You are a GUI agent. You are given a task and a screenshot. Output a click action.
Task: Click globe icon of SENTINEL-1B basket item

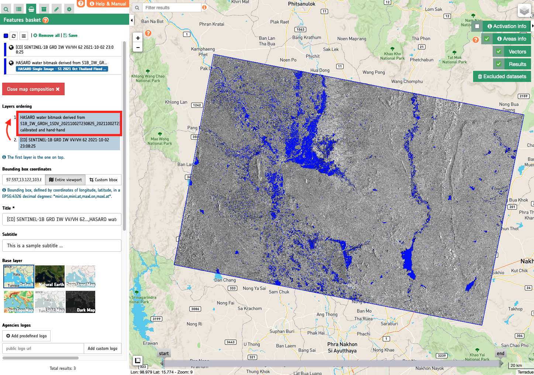pyautogui.click(x=11, y=47)
